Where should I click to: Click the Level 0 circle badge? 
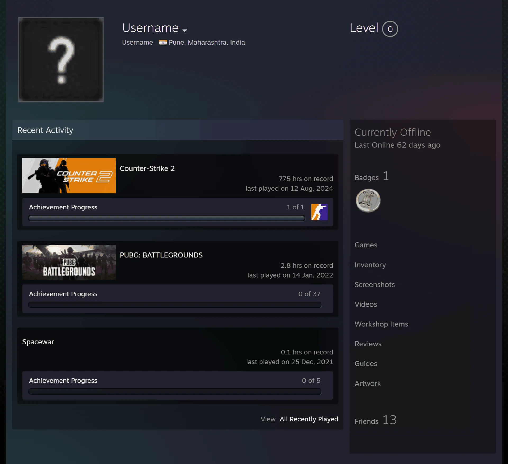tap(390, 29)
